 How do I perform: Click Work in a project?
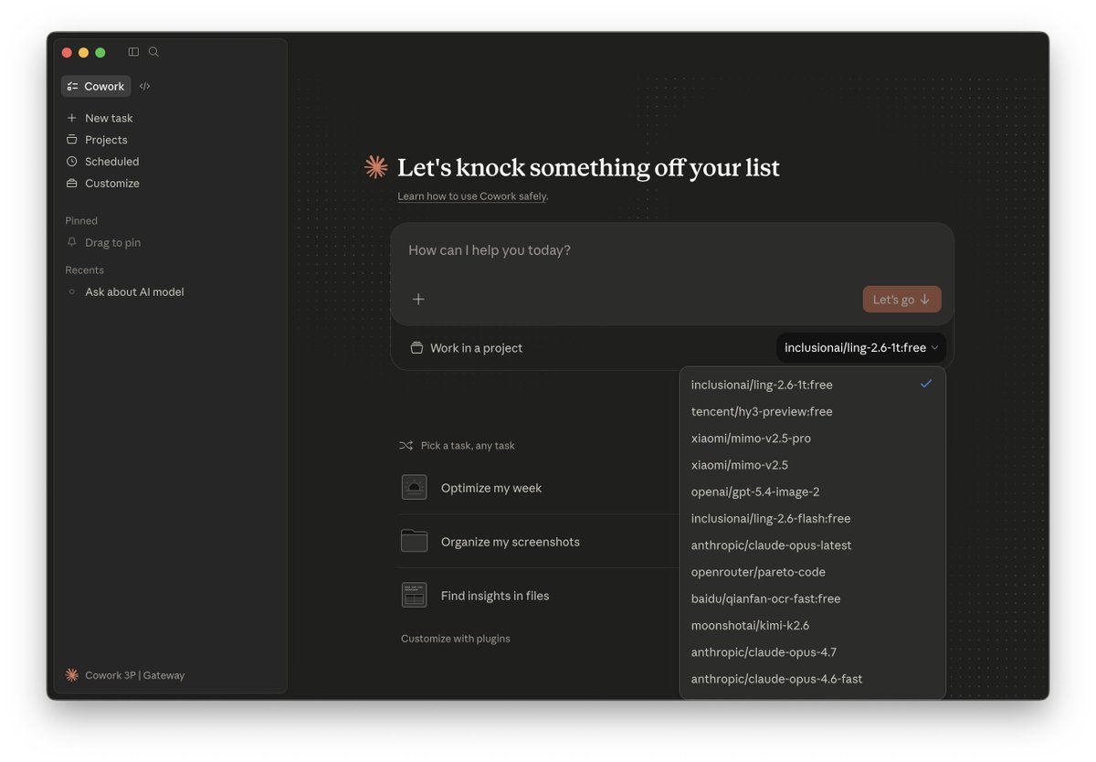click(x=467, y=348)
